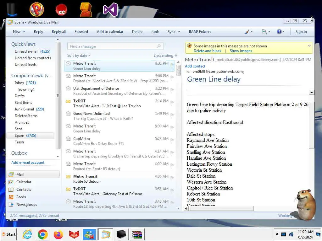322x241 pixels.
Task: Click the volume tray icon
Action: pos(291,234)
